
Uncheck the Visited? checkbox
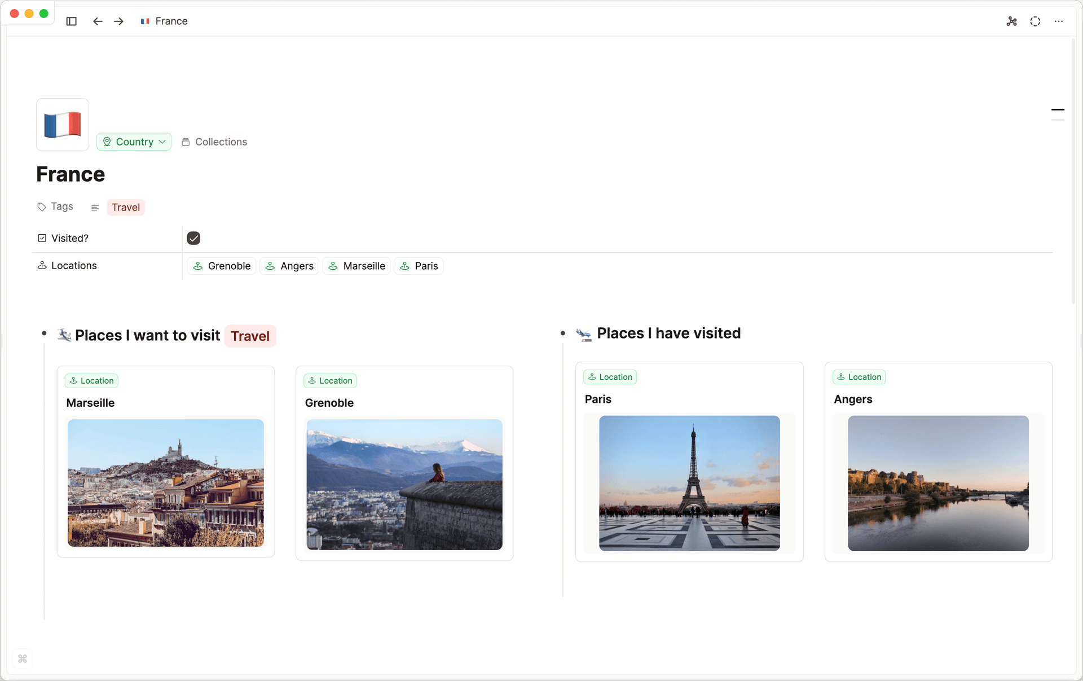(193, 238)
